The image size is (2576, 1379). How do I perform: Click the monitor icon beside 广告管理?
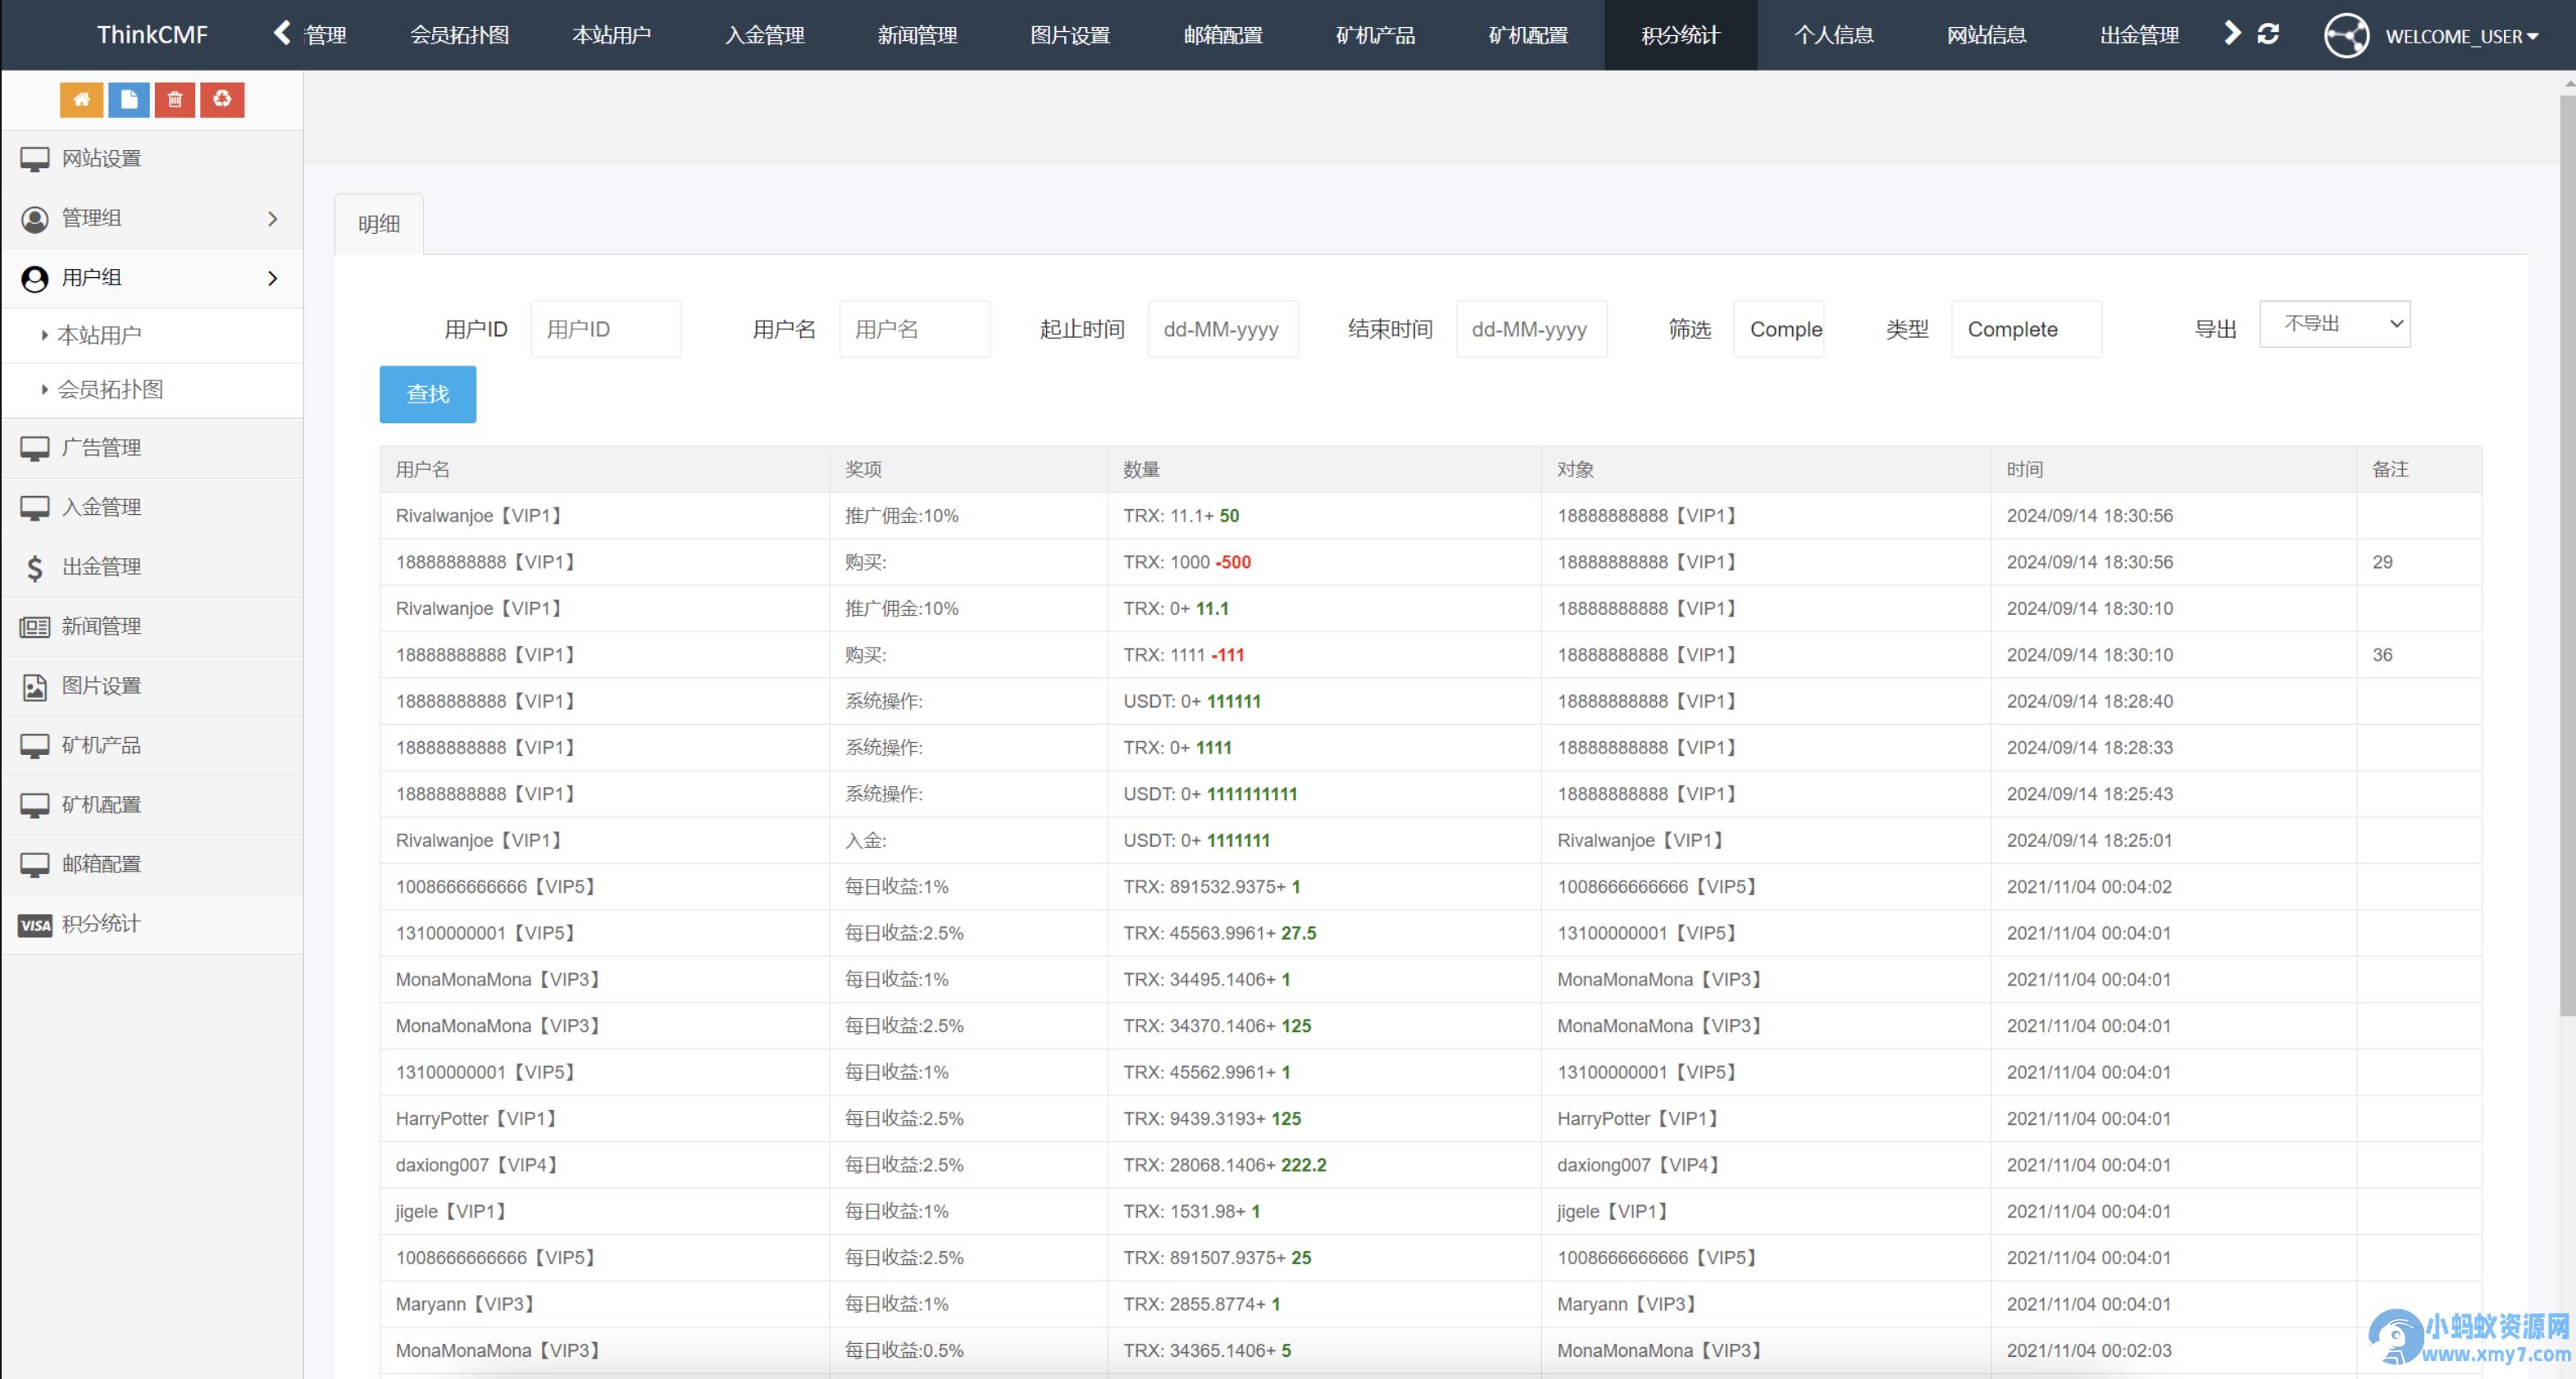(35, 449)
